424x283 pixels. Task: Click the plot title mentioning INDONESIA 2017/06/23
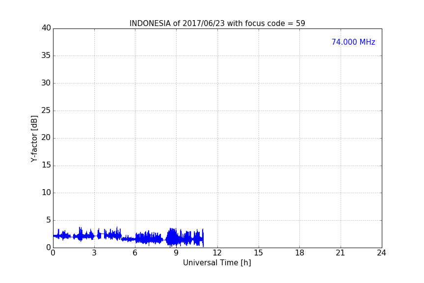217,23
